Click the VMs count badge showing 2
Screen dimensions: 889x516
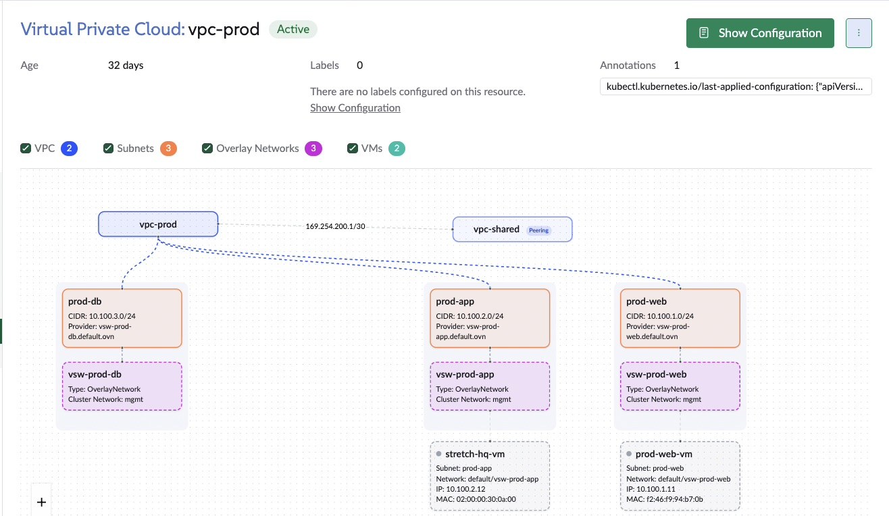point(397,149)
